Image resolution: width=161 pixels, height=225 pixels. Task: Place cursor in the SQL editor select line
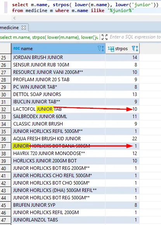[85, 5]
